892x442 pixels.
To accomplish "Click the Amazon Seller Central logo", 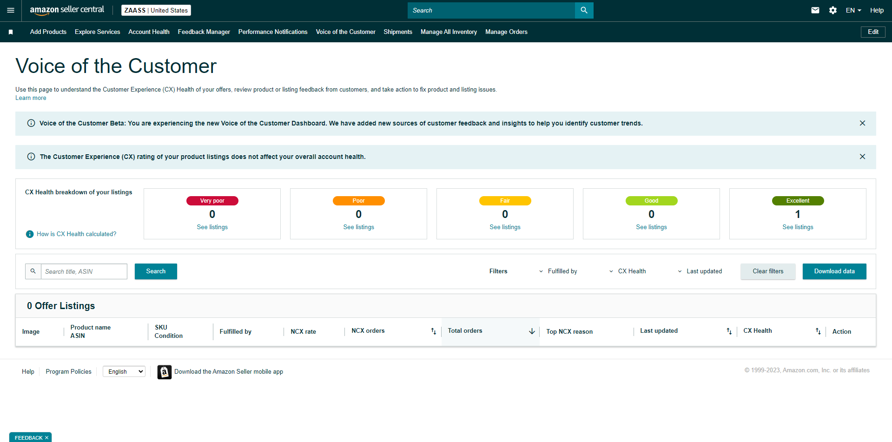I will point(67,10).
